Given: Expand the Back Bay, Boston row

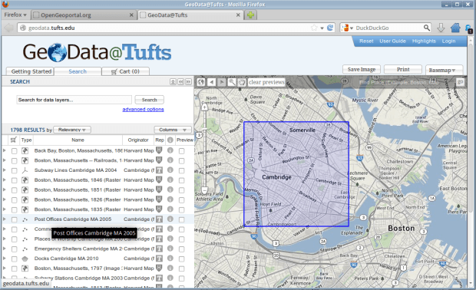Looking at the screenshot, I should click(x=5, y=150).
